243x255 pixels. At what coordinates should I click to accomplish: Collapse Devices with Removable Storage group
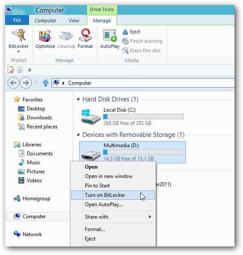(x=78, y=135)
